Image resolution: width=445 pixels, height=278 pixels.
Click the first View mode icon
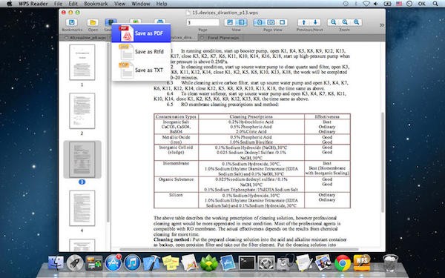pyautogui.click(x=230, y=22)
